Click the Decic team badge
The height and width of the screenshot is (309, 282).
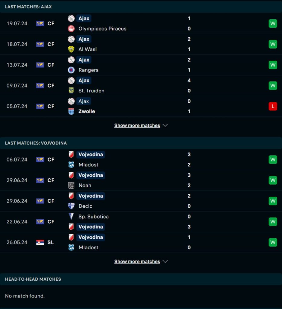tap(71, 206)
